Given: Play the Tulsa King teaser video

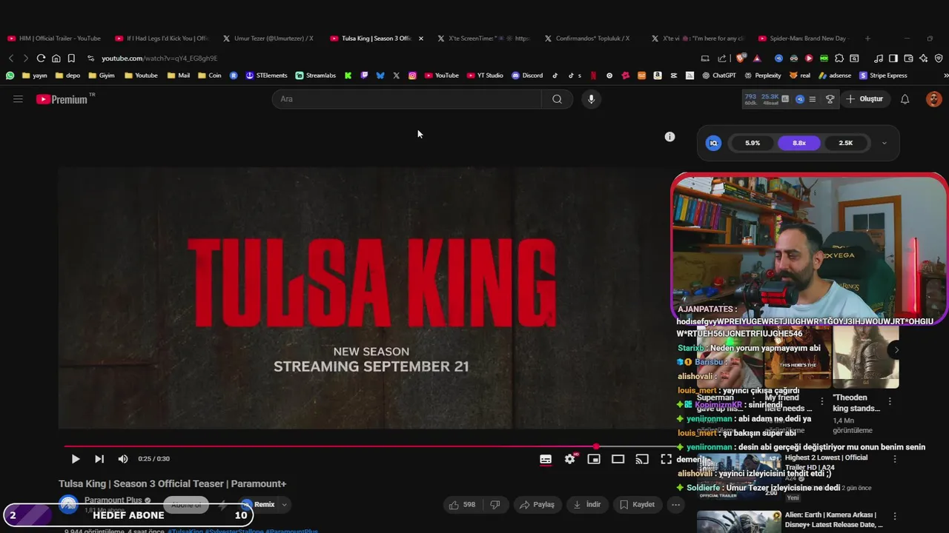Looking at the screenshot, I should [x=75, y=459].
